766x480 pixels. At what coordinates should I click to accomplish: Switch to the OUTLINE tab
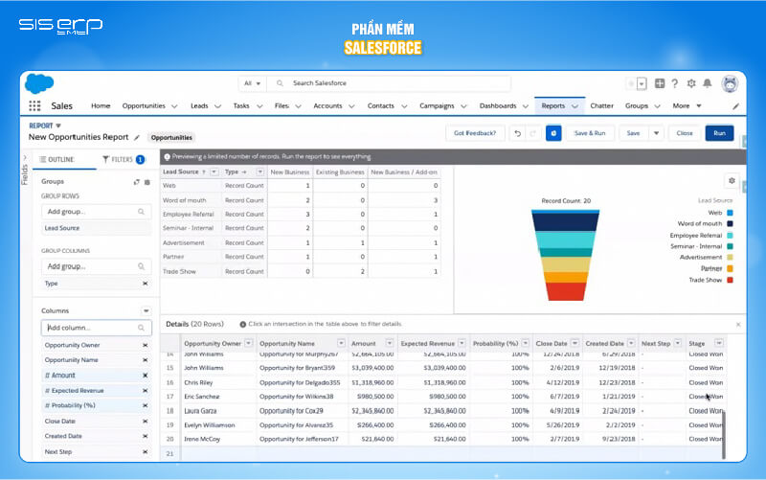[57, 160]
